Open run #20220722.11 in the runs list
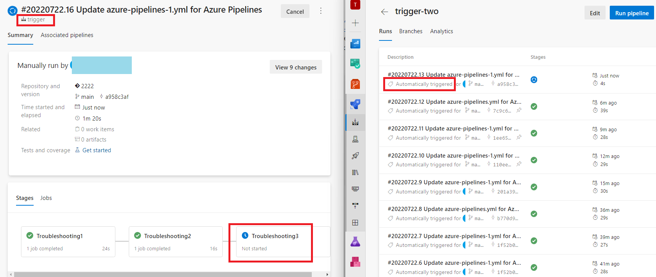This screenshot has width=656, height=277. [453, 129]
